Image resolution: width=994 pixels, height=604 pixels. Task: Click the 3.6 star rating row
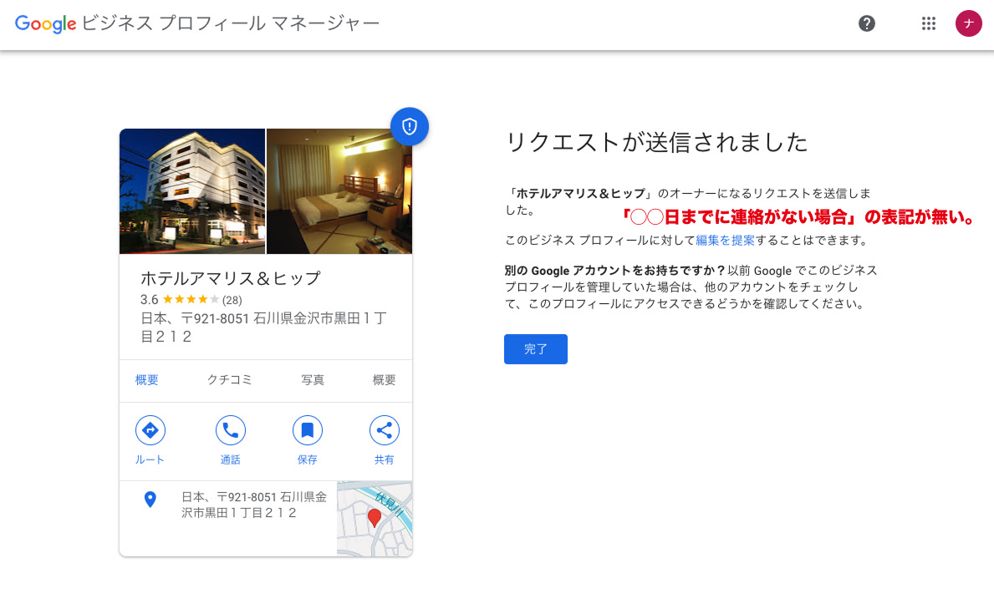[x=191, y=300]
